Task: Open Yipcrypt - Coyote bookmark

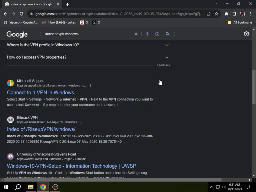Action: pos(21,22)
